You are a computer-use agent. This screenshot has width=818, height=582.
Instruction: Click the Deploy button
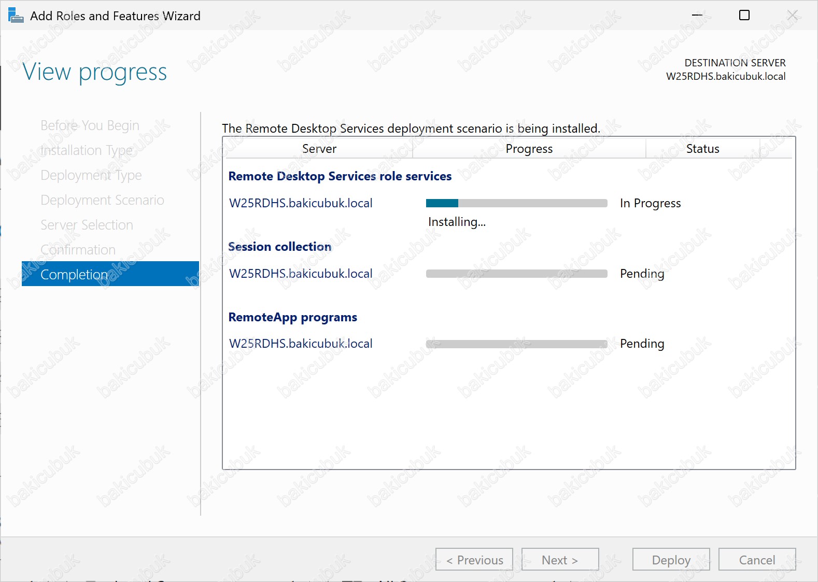click(671, 560)
